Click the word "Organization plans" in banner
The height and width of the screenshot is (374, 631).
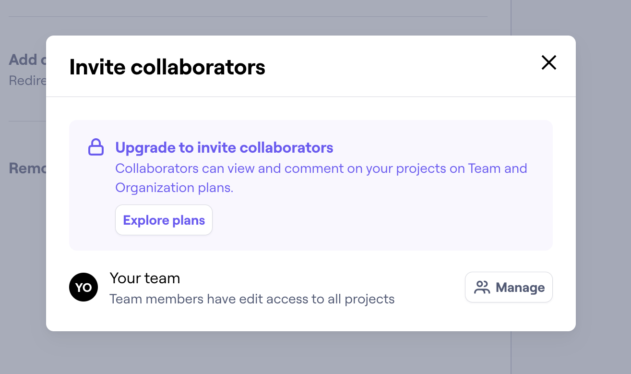coord(174,188)
